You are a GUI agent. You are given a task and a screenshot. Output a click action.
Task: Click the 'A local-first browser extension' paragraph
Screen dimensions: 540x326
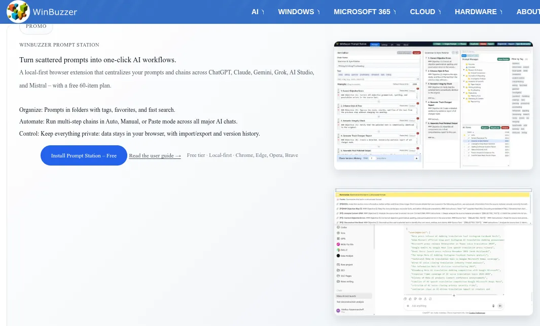pyautogui.click(x=167, y=79)
